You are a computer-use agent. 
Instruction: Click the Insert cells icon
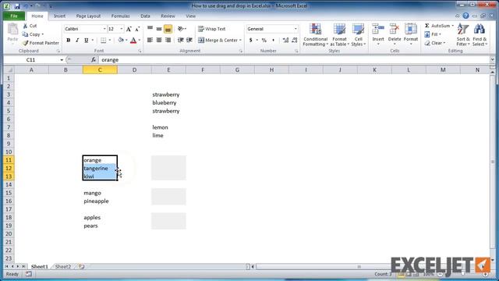(x=378, y=29)
